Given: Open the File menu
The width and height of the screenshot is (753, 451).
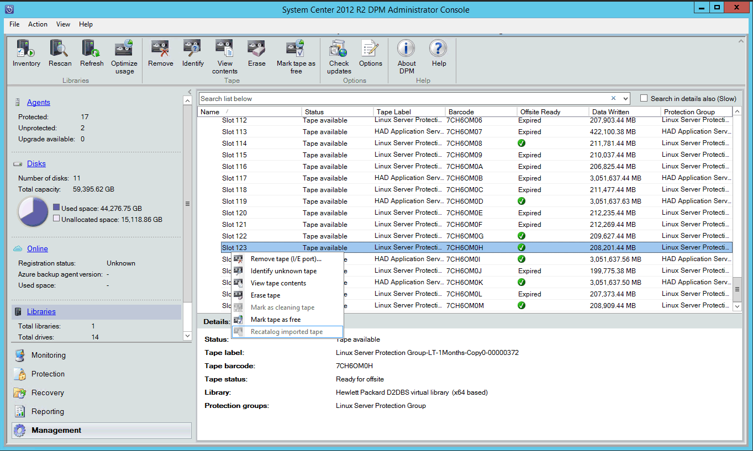Looking at the screenshot, I should [x=14, y=24].
